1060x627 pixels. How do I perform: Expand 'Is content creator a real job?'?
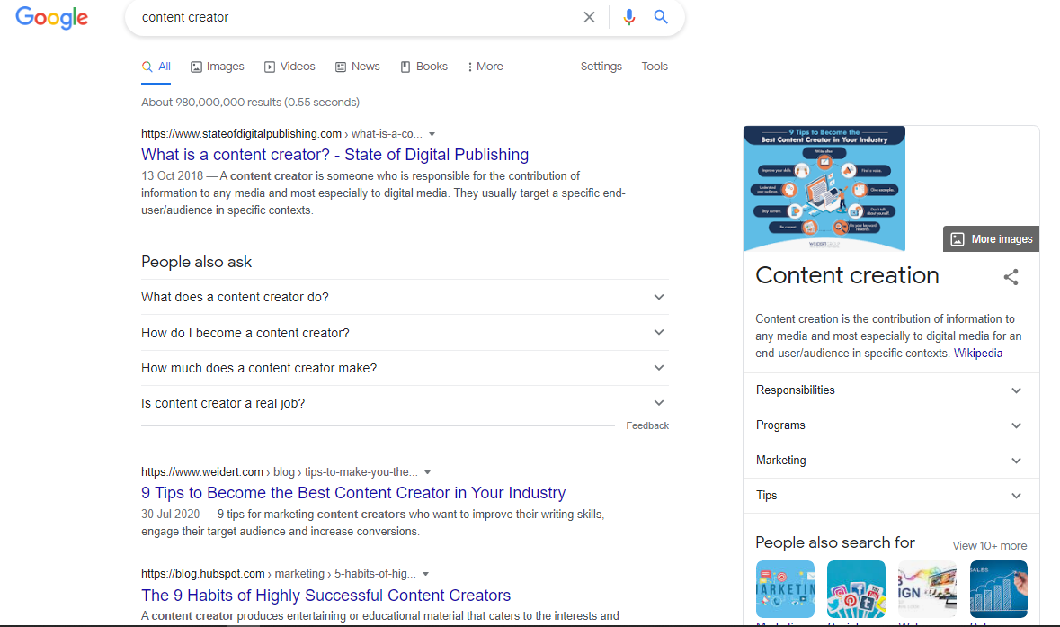point(405,403)
